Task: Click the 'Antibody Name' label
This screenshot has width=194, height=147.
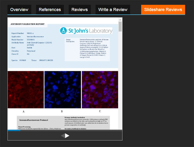Action: 17,43
